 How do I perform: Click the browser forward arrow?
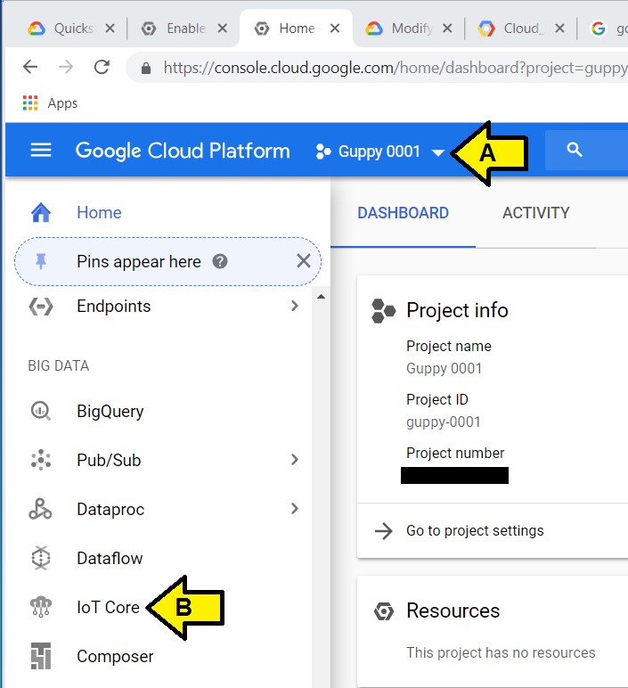tap(66, 67)
